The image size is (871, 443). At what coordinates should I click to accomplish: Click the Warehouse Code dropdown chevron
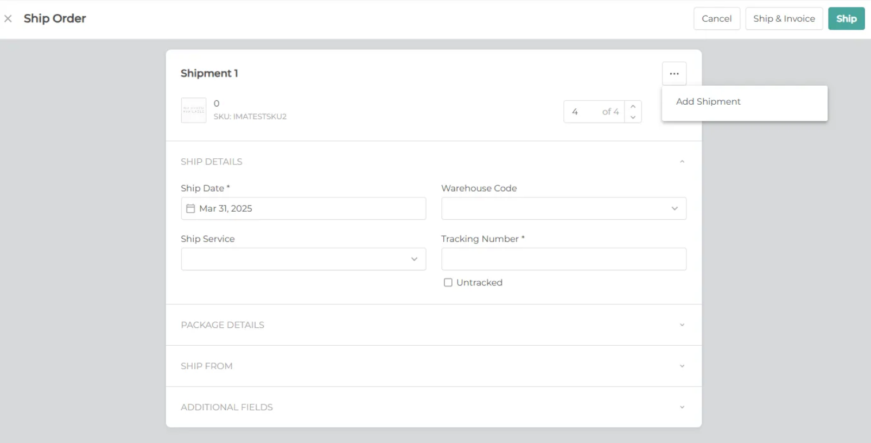click(674, 208)
